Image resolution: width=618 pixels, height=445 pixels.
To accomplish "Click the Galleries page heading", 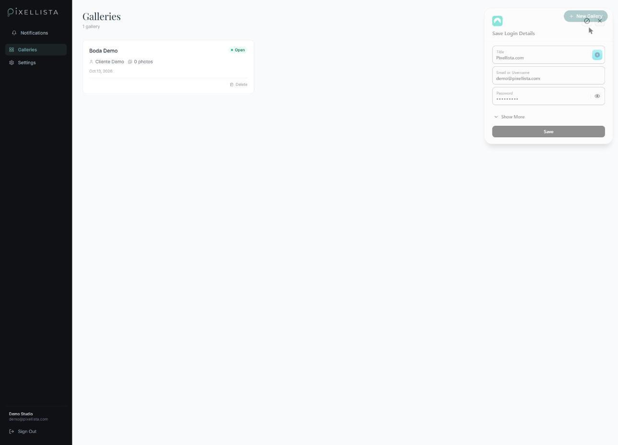I will click(x=102, y=16).
